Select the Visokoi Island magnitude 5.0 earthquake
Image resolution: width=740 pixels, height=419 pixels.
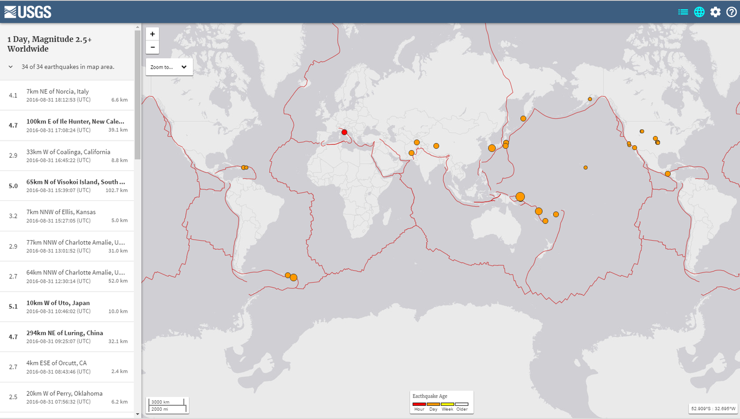(x=67, y=185)
